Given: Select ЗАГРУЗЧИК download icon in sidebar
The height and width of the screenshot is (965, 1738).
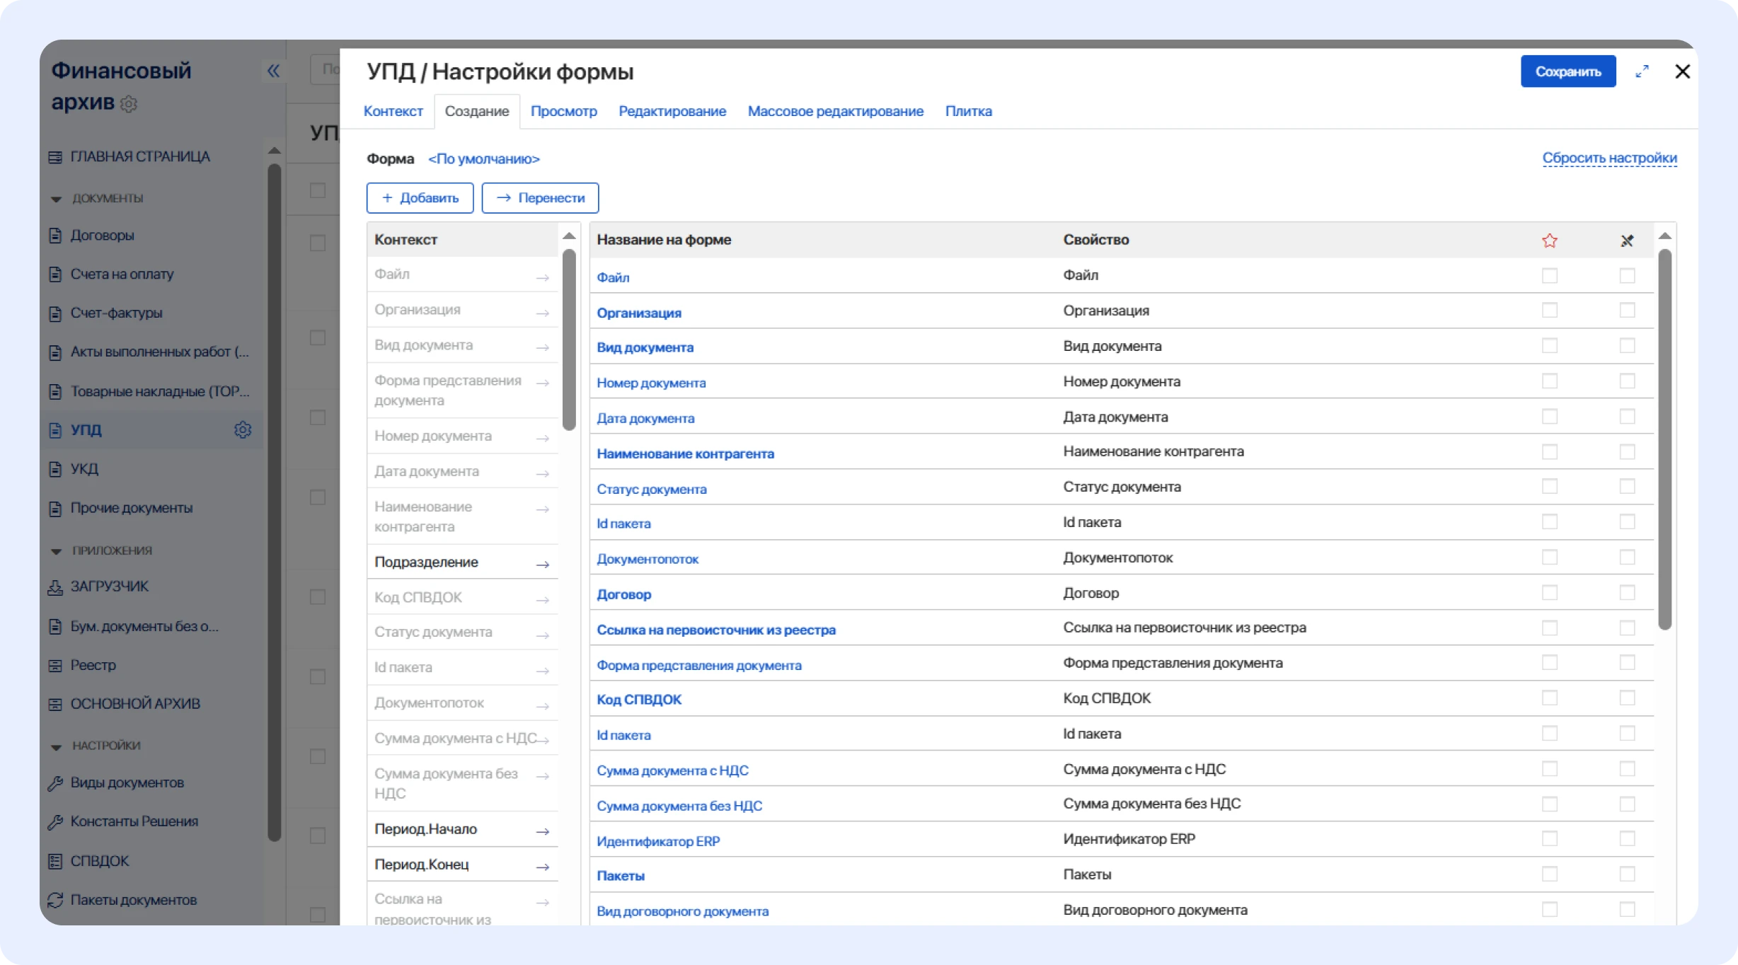Looking at the screenshot, I should [55, 586].
